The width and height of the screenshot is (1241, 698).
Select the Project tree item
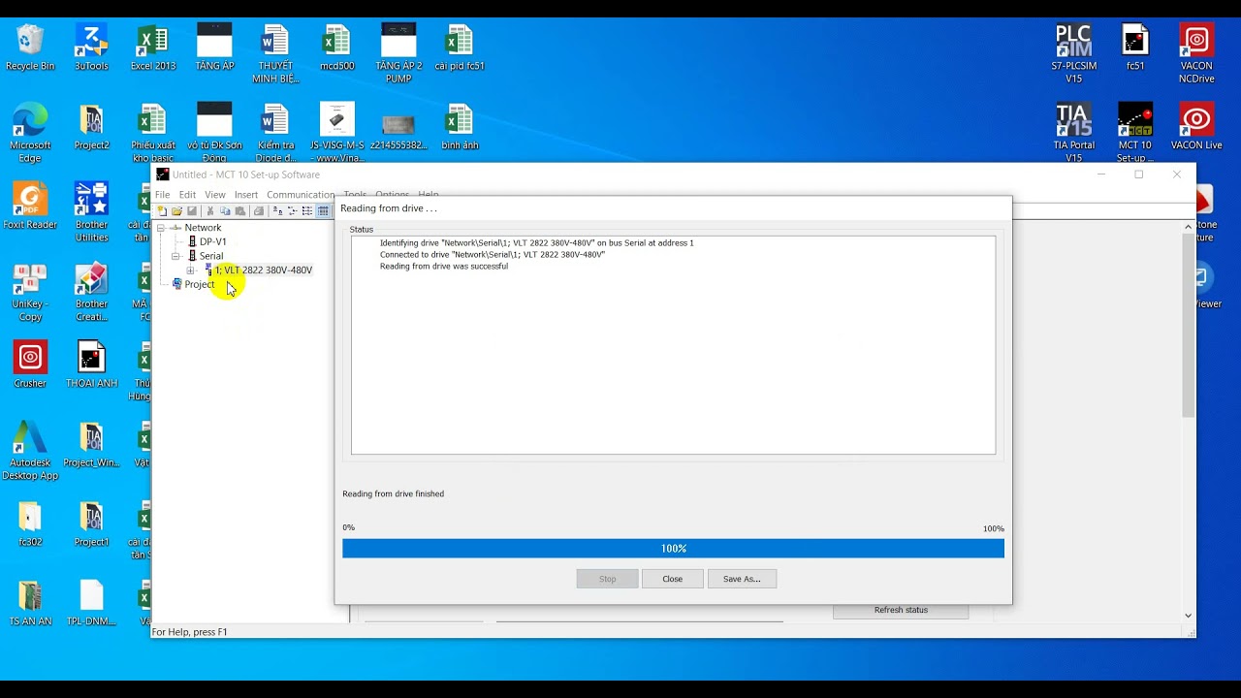point(199,284)
